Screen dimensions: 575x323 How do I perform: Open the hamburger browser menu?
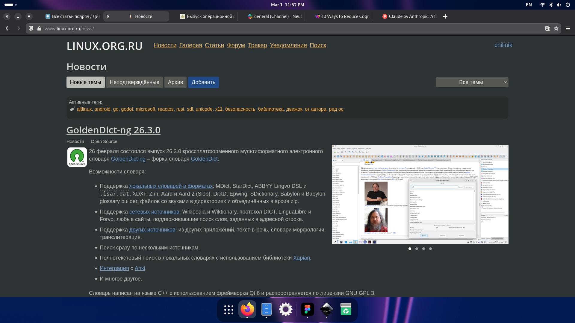pyautogui.click(x=568, y=28)
